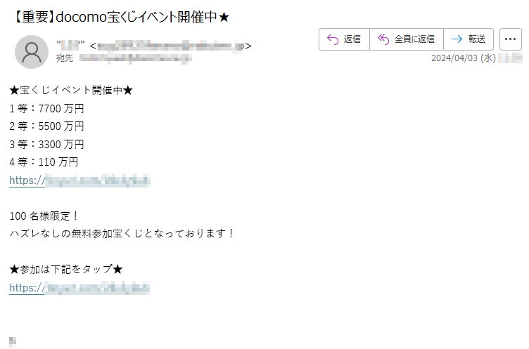Open the first https link under the prize list

pyautogui.click(x=79, y=180)
